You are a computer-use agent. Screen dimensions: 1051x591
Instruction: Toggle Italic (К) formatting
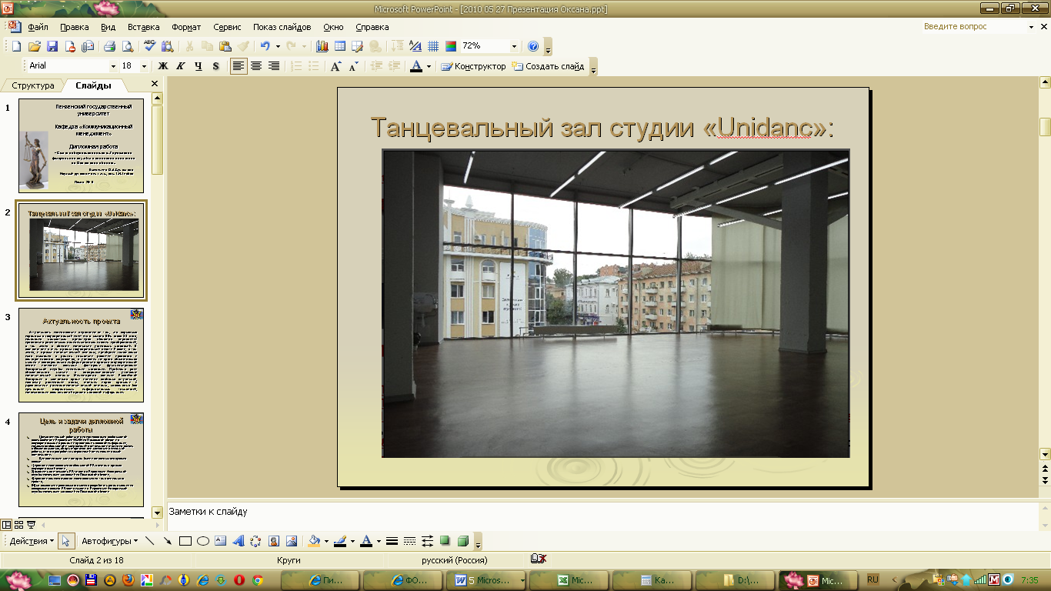[x=181, y=66]
